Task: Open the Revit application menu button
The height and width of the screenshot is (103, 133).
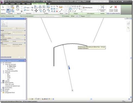Action: [2, 2]
